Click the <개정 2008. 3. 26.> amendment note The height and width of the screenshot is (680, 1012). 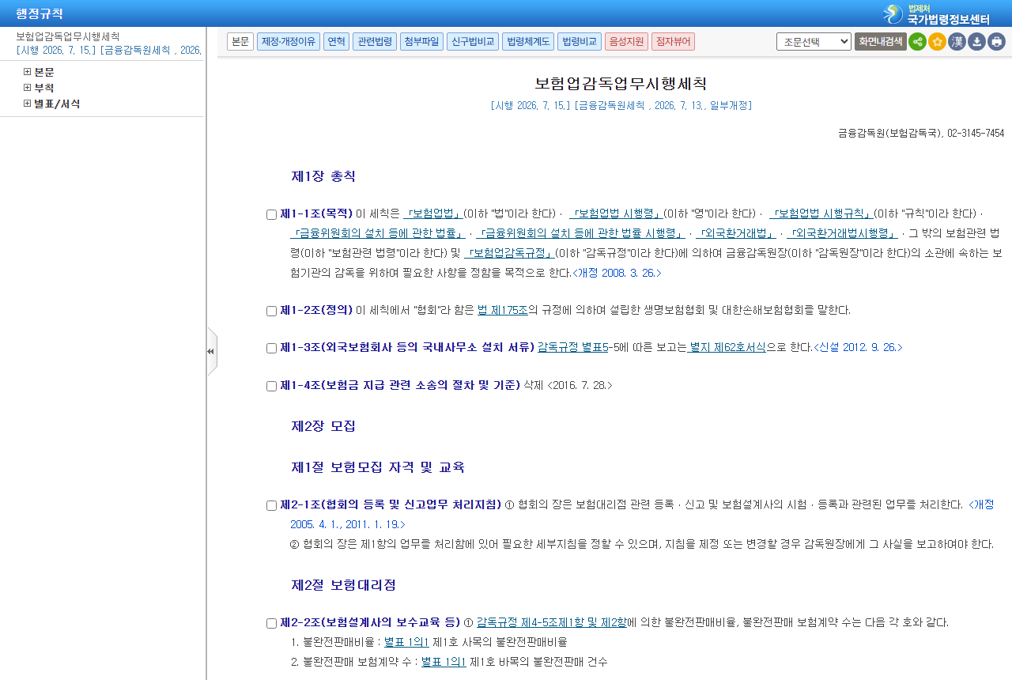point(617,273)
